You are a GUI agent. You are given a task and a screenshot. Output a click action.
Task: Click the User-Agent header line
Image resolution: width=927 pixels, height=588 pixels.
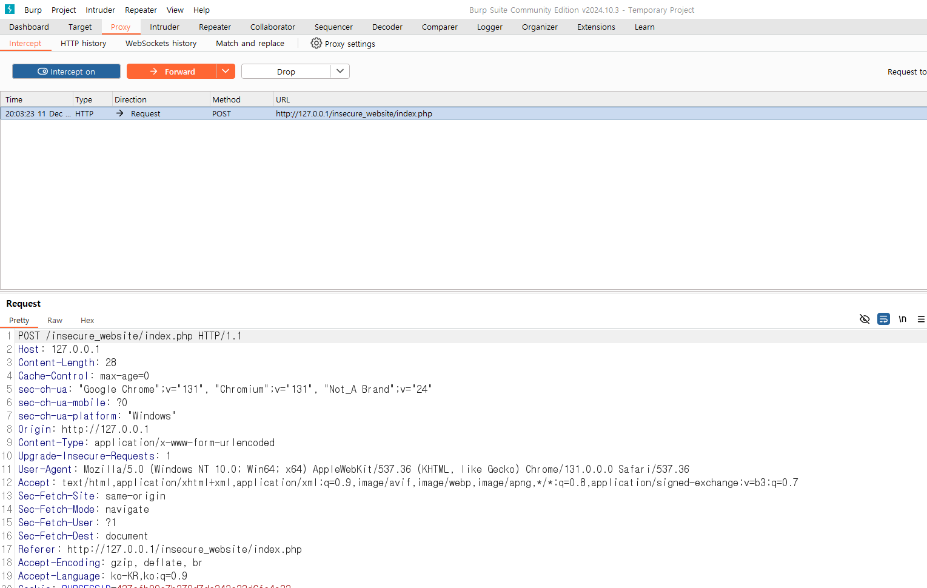tap(353, 469)
